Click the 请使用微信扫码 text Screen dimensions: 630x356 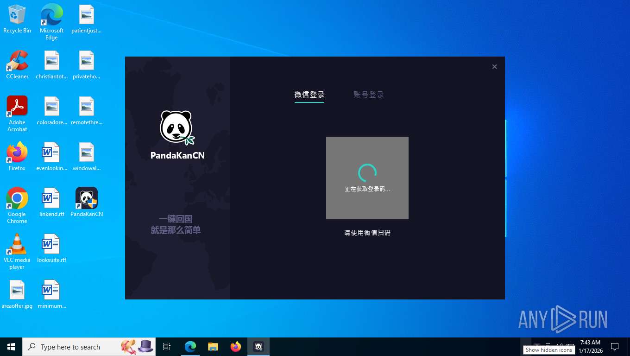(x=367, y=233)
